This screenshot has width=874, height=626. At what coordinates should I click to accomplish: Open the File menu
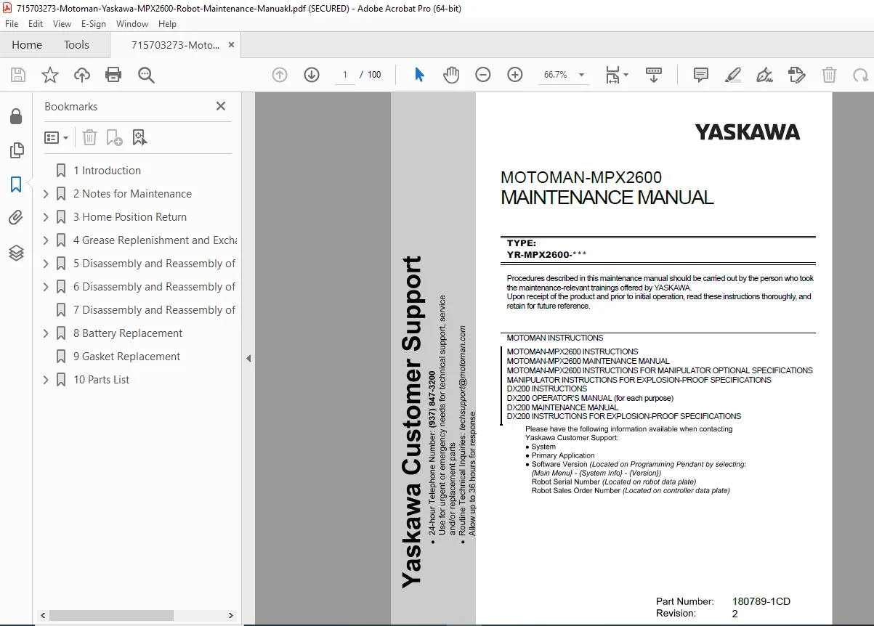point(12,24)
